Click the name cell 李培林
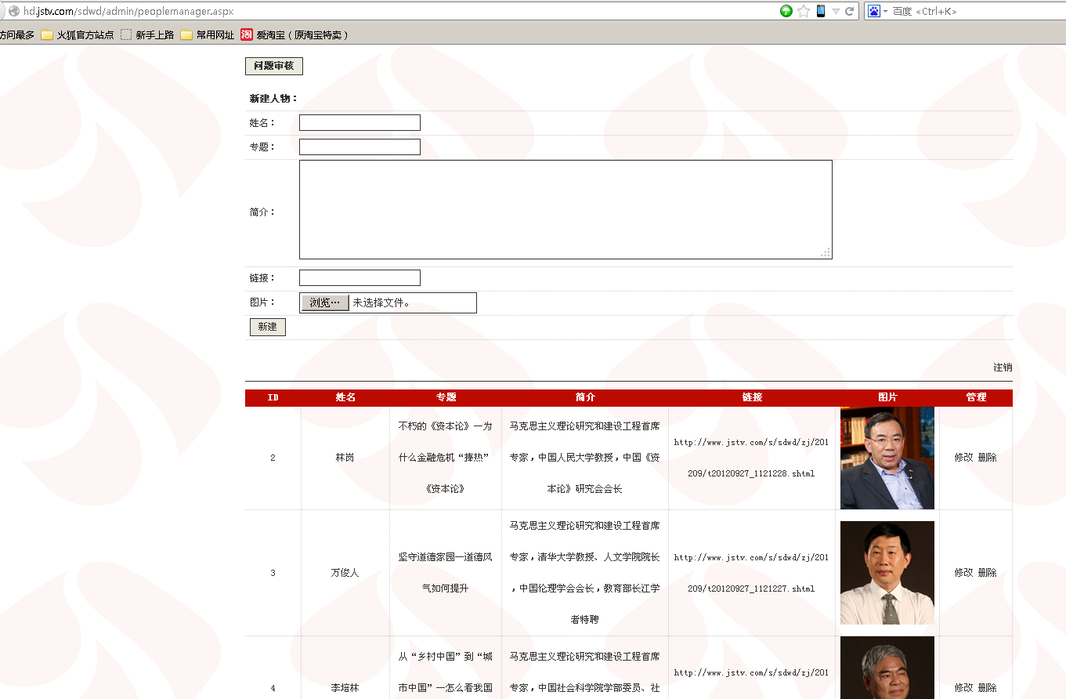Viewport: 1066px width, 699px height. coord(345,688)
